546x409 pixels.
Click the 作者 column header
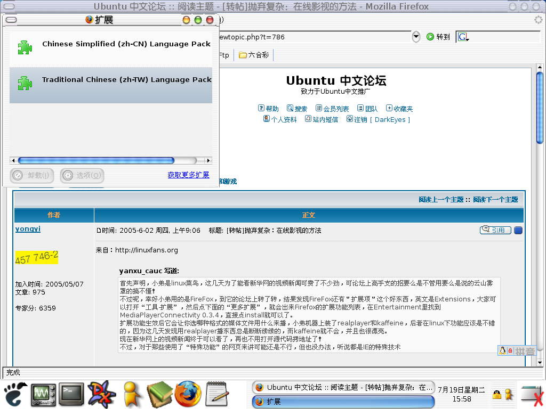click(54, 215)
